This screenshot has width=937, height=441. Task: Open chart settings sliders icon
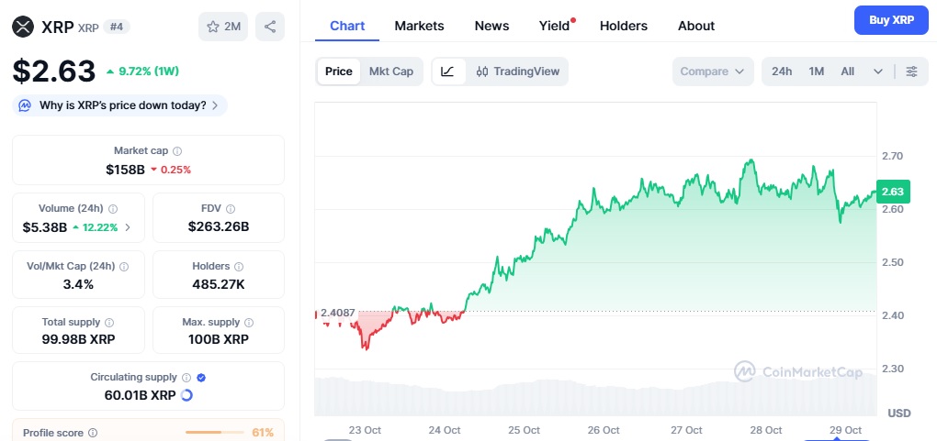(x=912, y=72)
